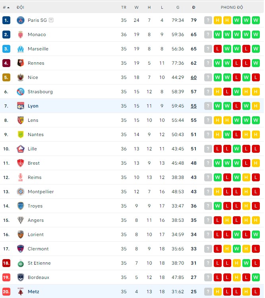Click the Monaco club crest

point(21,35)
